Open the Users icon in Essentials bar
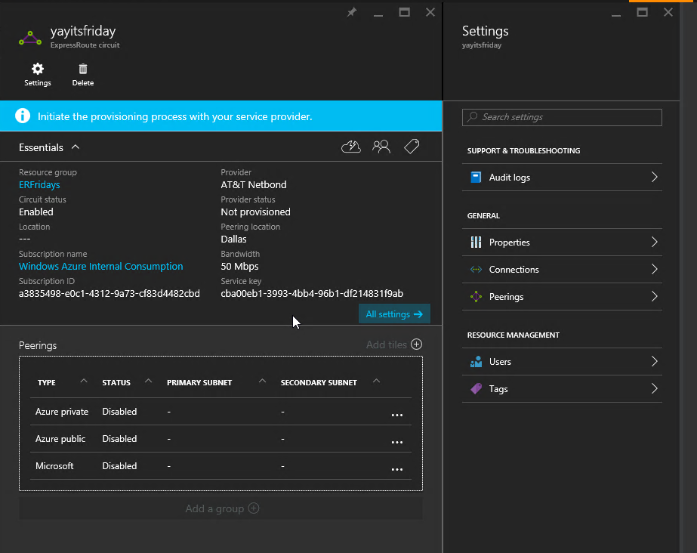 point(381,147)
